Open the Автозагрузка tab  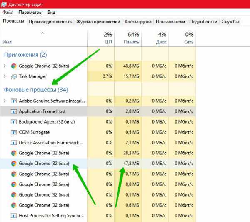(x=138, y=22)
